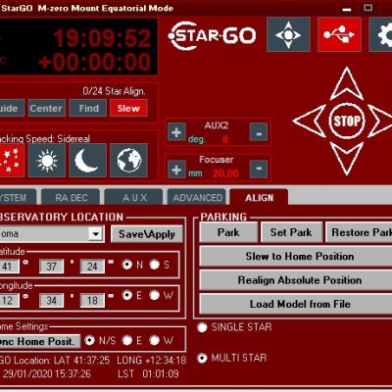The width and height of the screenshot is (392, 392).
Task: Click the 19:09:52 time readout
Action: click(102, 38)
